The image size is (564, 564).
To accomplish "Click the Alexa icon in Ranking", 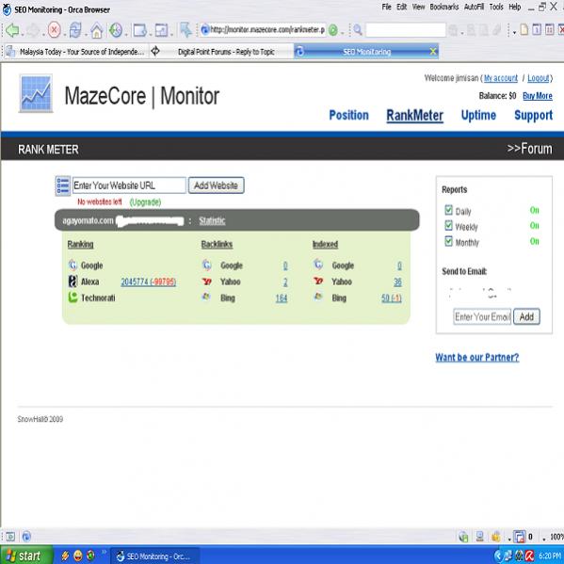I will 73,282.
